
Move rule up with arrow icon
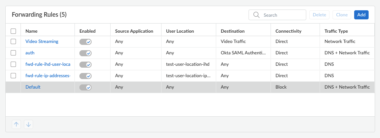(16, 124)
